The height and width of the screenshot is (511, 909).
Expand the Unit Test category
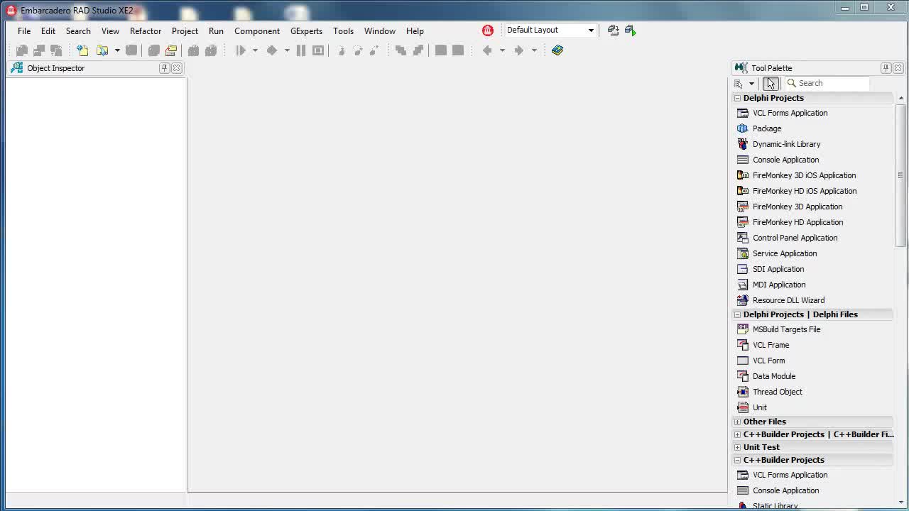[737, 447]
